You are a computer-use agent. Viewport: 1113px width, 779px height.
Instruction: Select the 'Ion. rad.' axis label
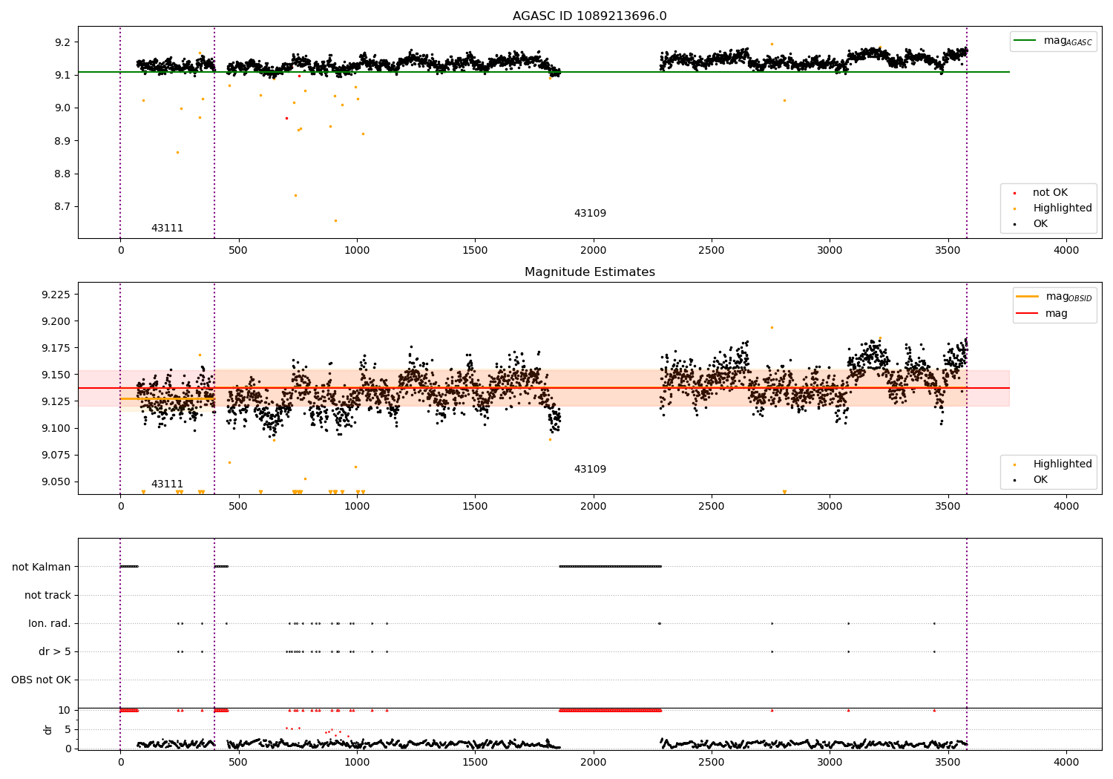tap(50, 623)
